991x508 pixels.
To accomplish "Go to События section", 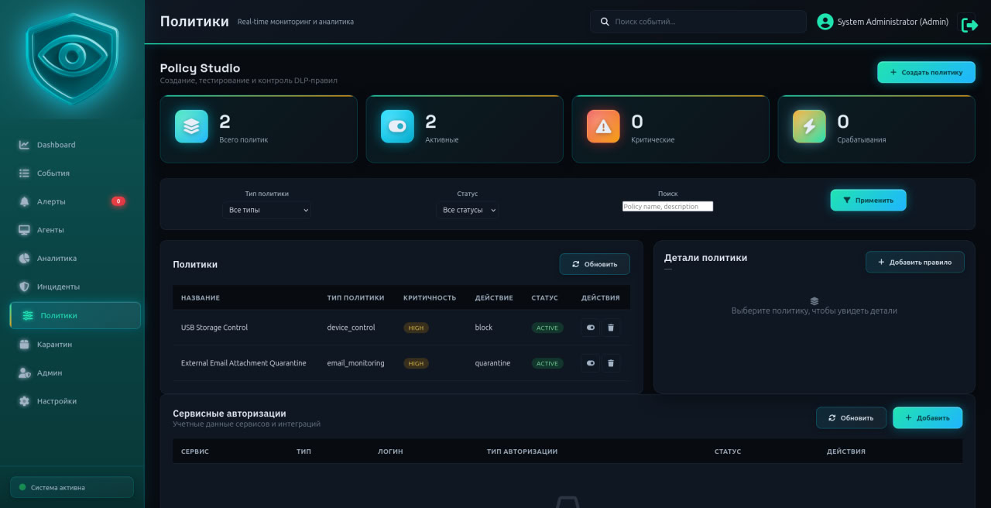I will (x=75, y=173).
